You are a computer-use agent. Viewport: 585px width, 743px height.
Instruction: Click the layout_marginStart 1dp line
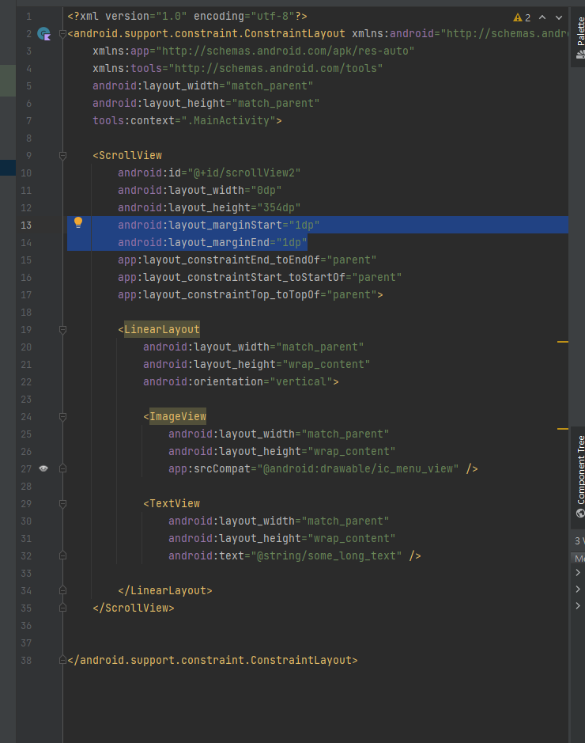(x=219, y=225)
